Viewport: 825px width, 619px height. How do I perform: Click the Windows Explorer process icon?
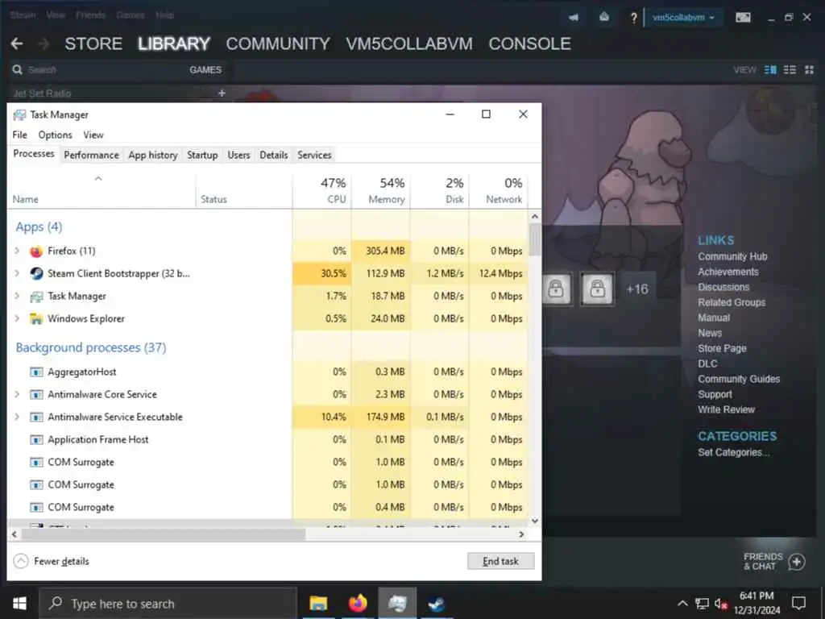click(x=36, y=319)
